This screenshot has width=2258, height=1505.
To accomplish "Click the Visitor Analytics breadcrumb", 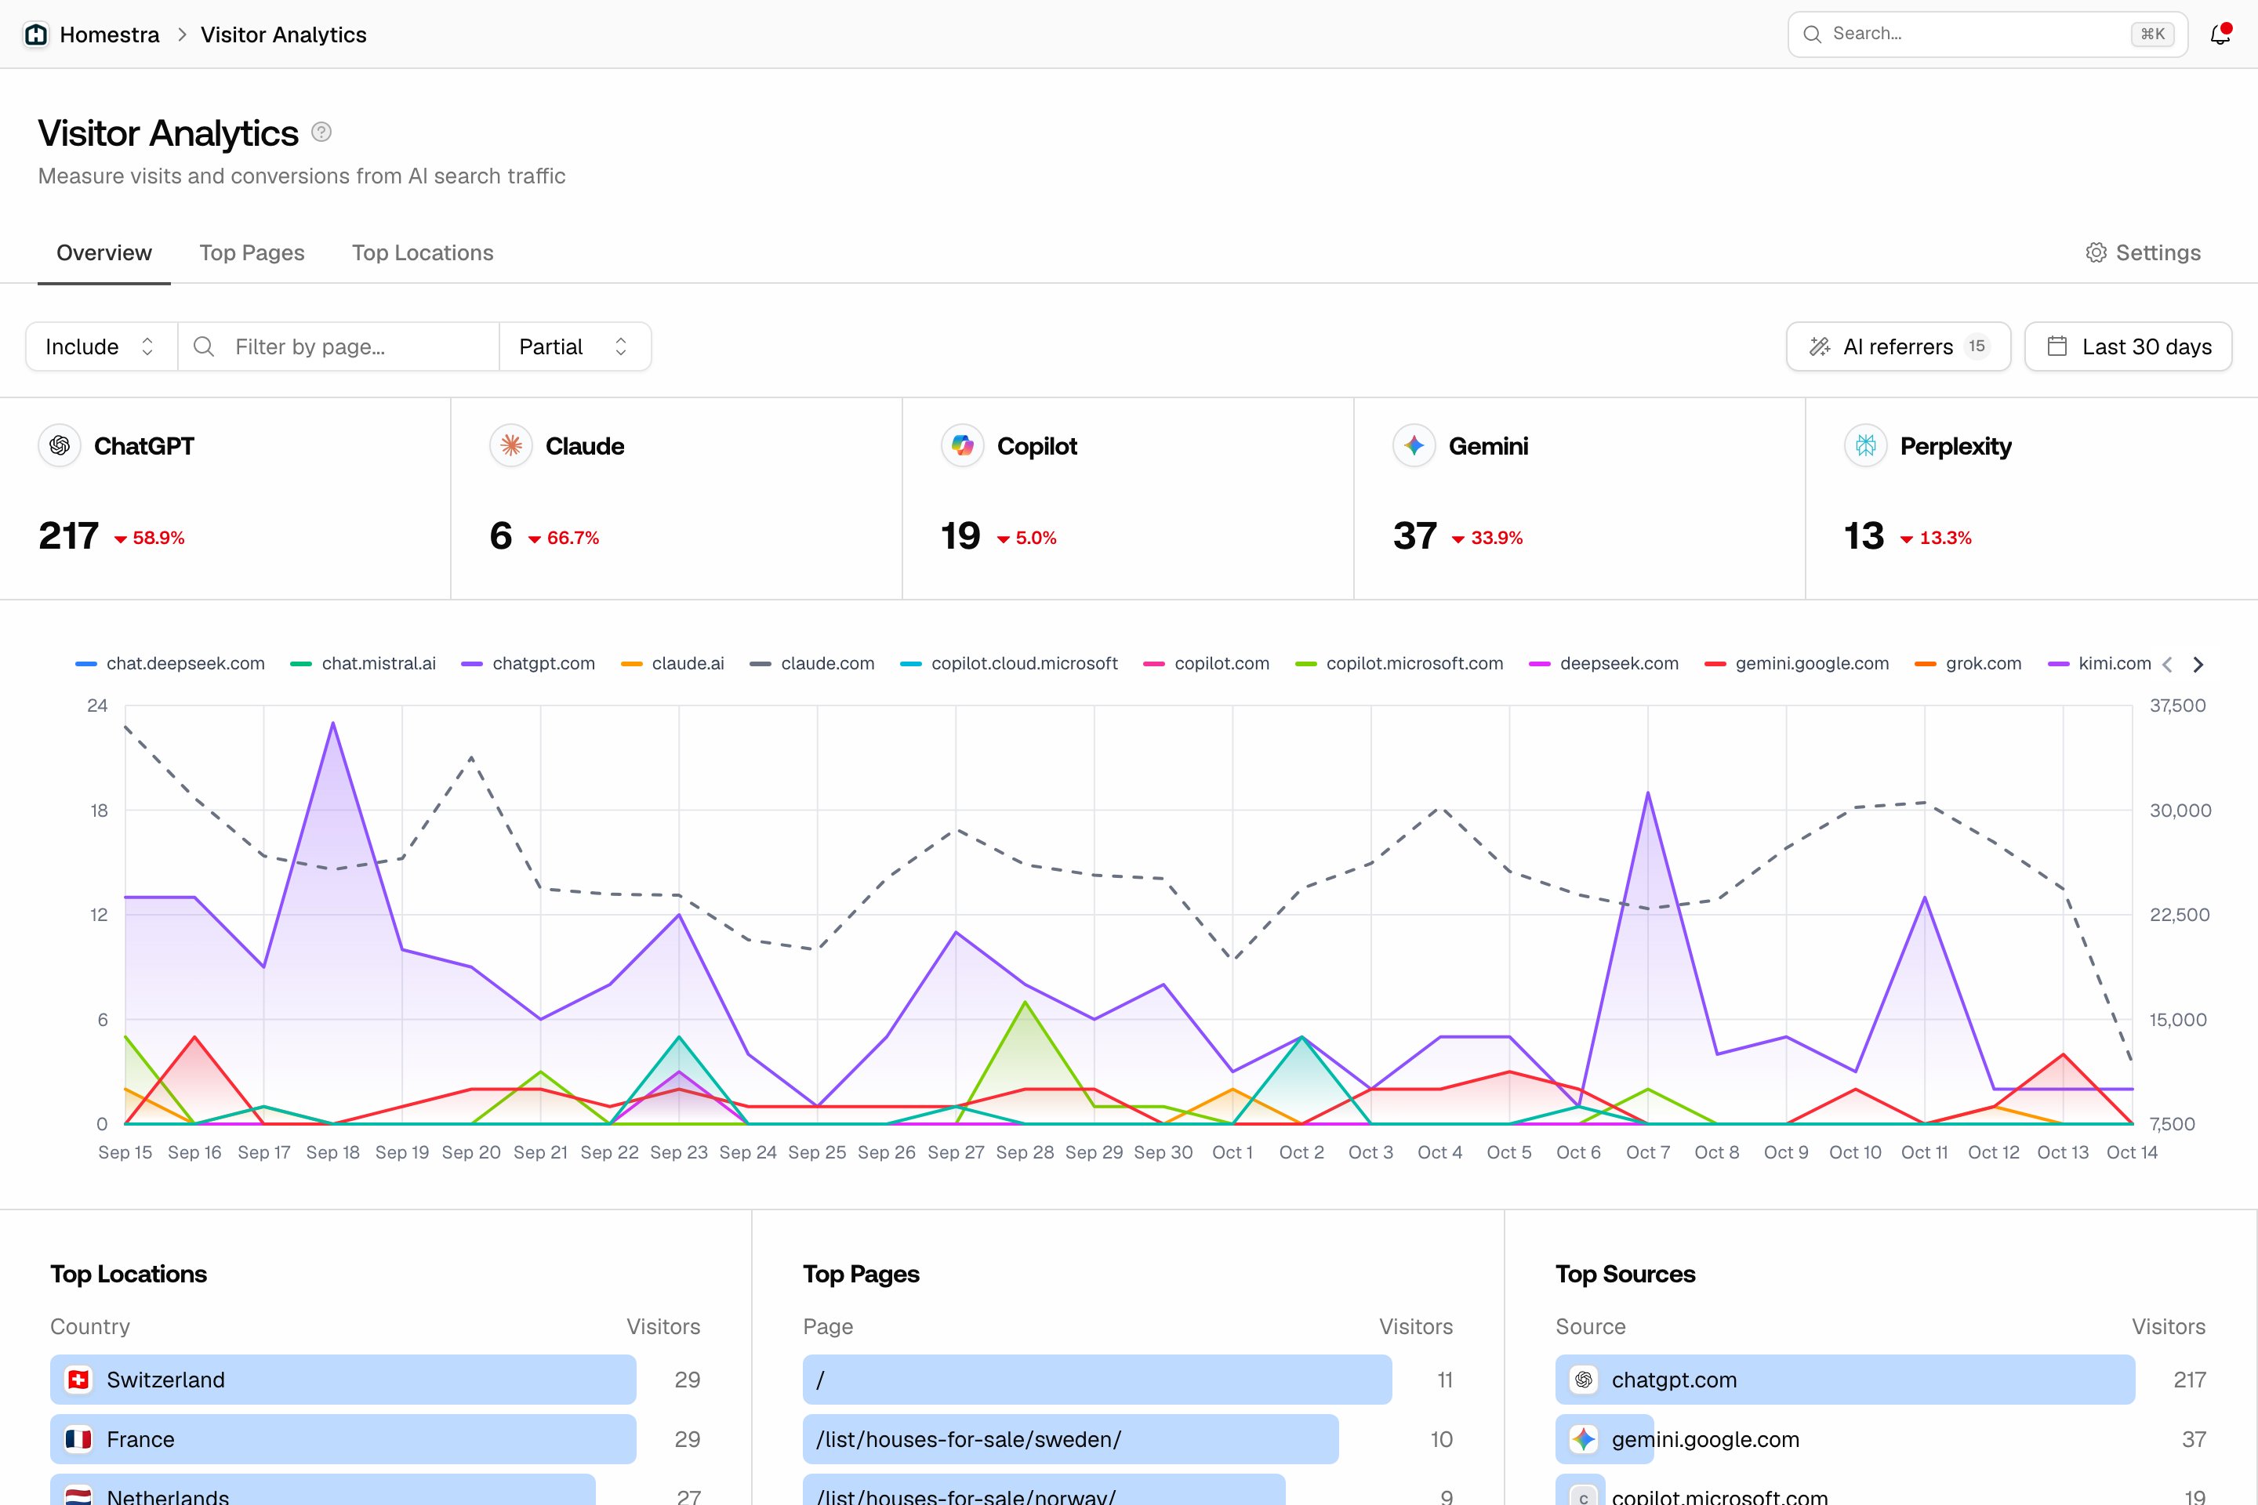I will pos(283,34).
